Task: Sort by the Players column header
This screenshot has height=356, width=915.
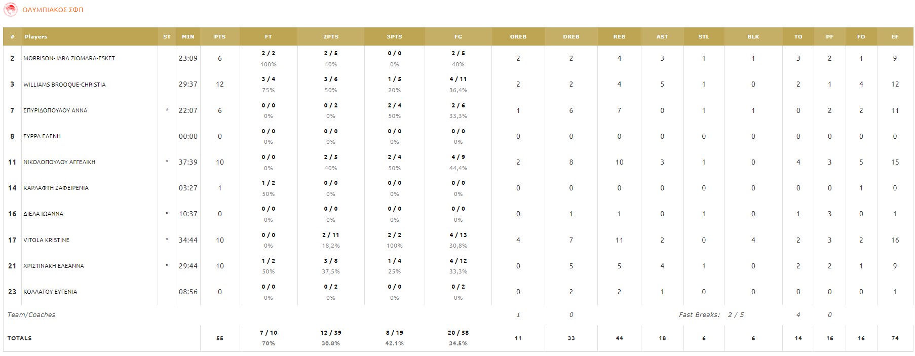Action: [36, 36]
